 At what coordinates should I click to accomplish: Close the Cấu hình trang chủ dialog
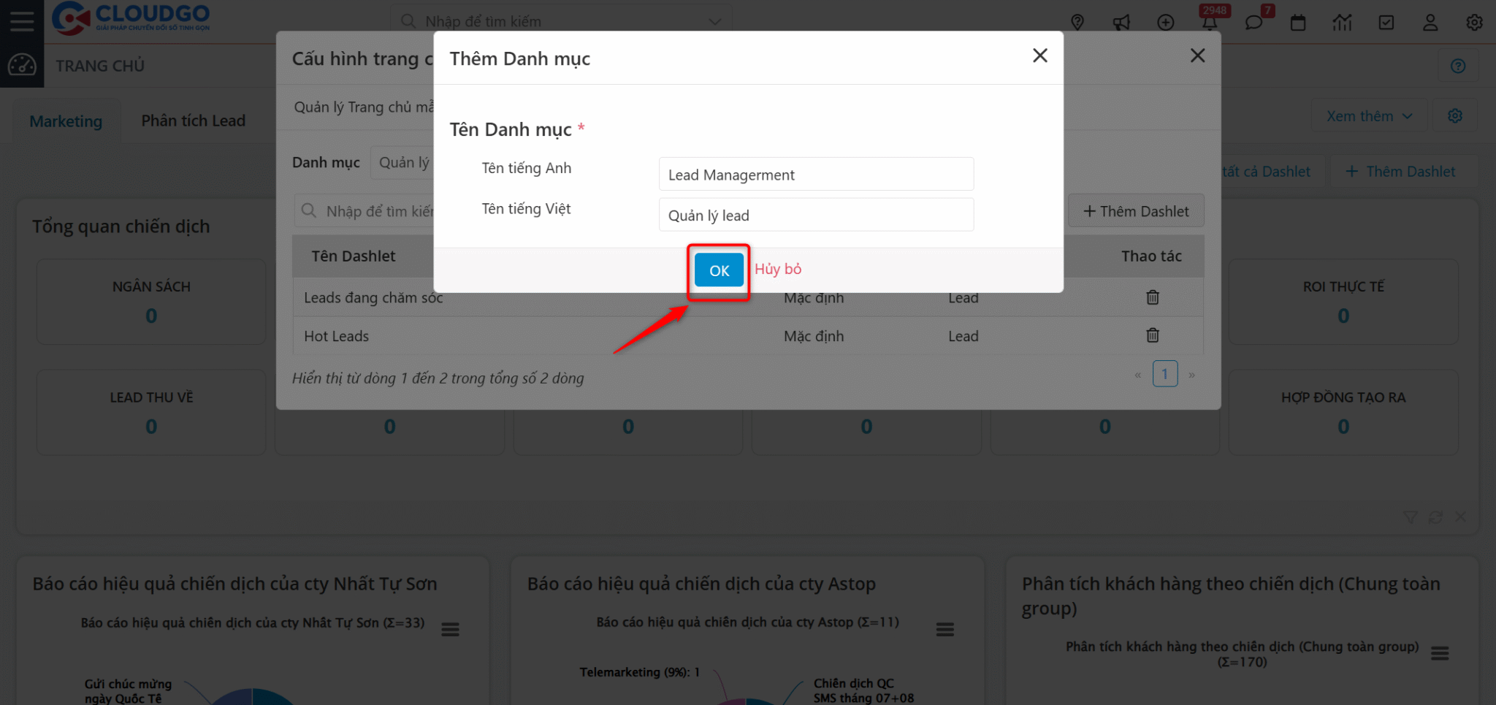(1197, 56)
